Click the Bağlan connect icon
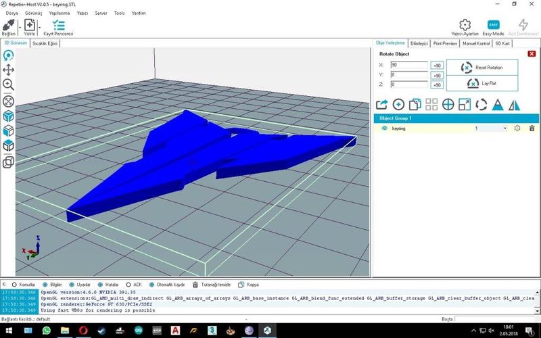This screenshot has height=338, width=541. [9, 25]
